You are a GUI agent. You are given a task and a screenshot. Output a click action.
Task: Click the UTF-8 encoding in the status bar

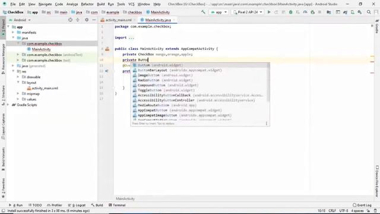pyautogui.click(x=344, y=211)
